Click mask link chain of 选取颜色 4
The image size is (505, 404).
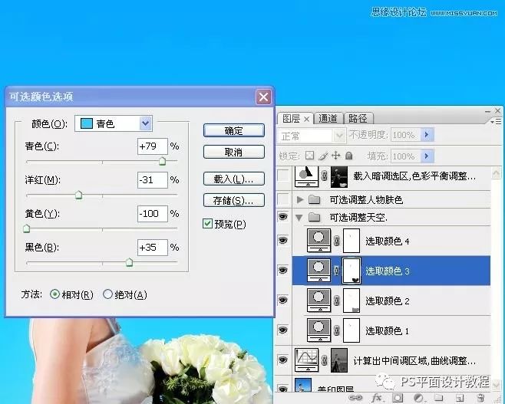point(337,241)
